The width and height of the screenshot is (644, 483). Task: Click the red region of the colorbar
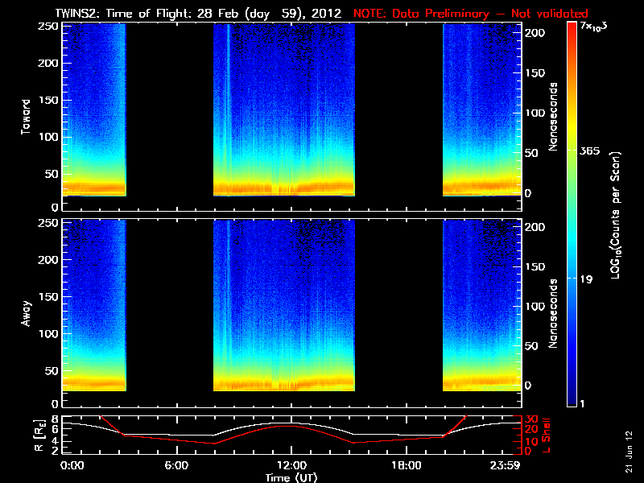click(x=572, y=48)
